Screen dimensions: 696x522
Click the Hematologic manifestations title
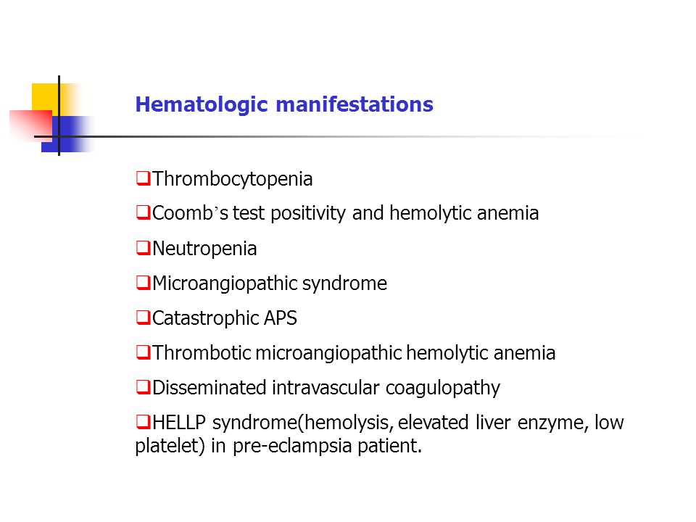(284, 104)
